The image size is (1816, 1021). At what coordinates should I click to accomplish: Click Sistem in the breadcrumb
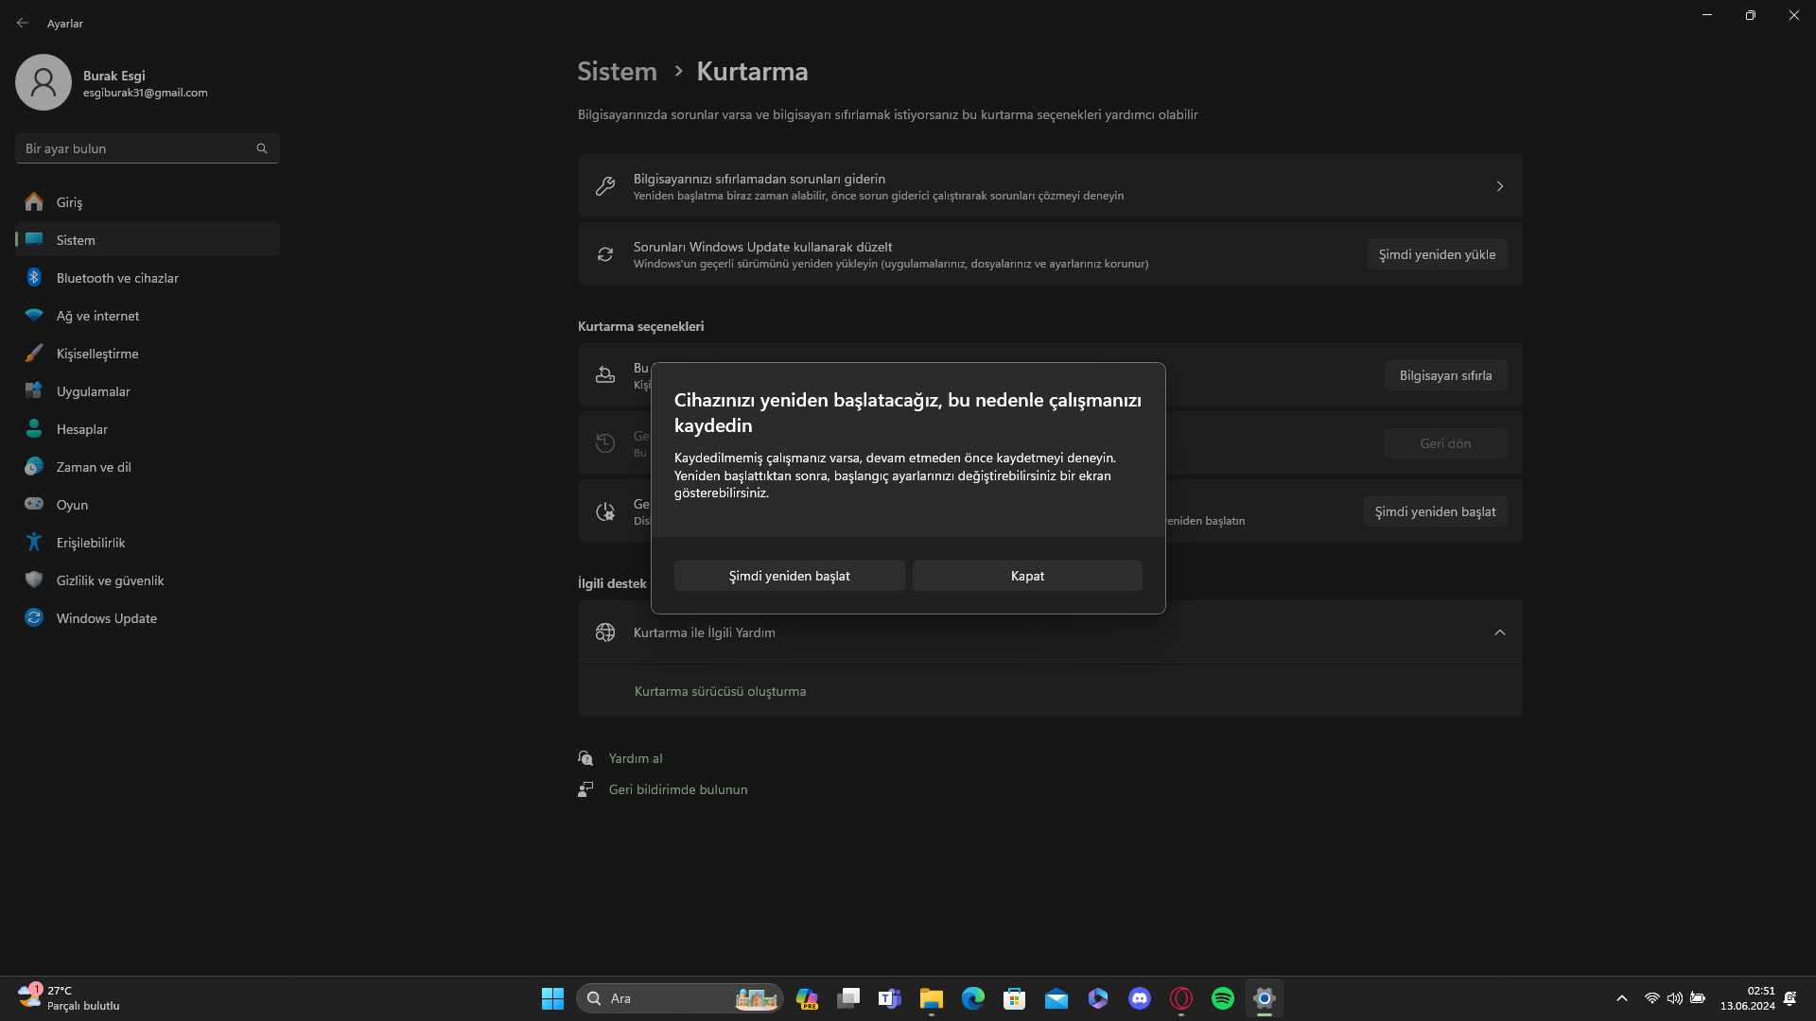coord(617,72)
